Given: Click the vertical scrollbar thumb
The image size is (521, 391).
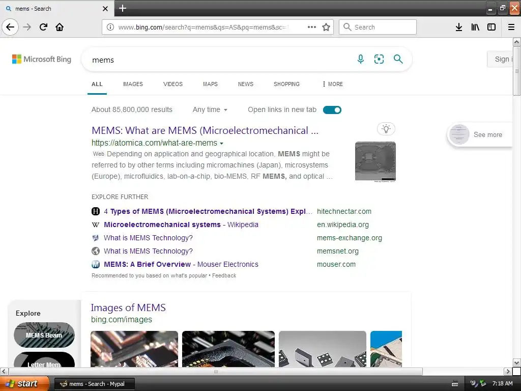Looking at the screenshot, I should pos(516,71).
